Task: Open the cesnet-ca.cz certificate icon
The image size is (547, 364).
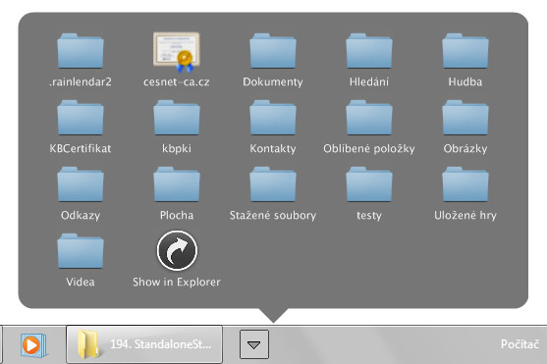Action: [x=177, y=52]
